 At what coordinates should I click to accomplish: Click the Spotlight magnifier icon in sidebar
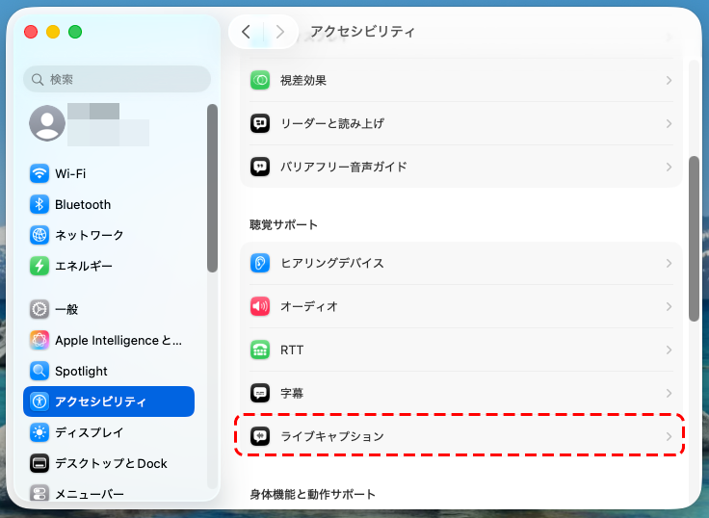[x=39, y=371]
